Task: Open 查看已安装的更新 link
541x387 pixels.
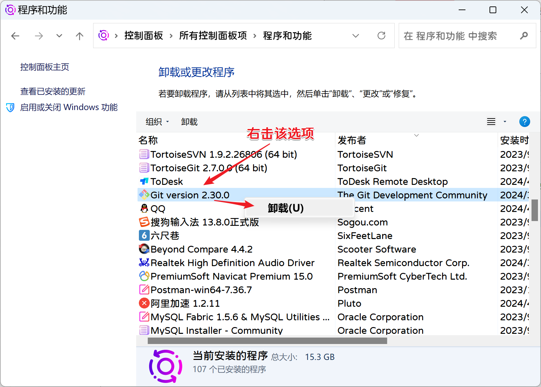Action: click(x=53, y=91)
